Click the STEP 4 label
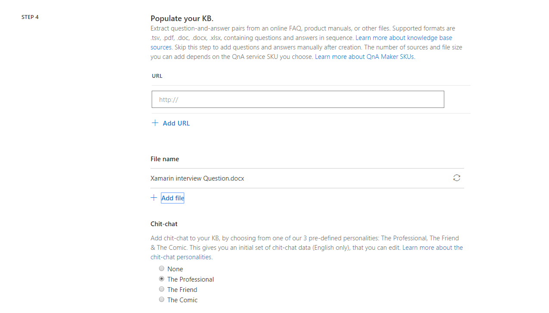 (x=30, y=17)
